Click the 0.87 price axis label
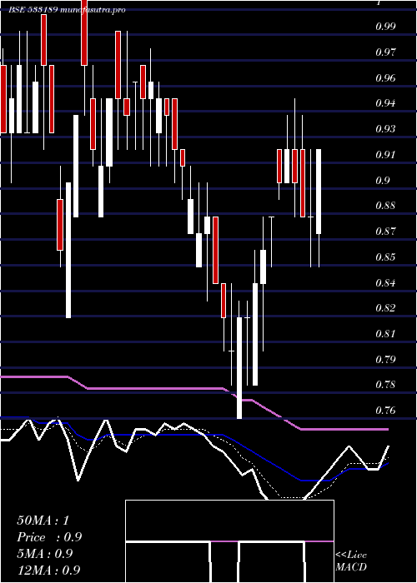417x583 pixels. (x=385, y=232)
